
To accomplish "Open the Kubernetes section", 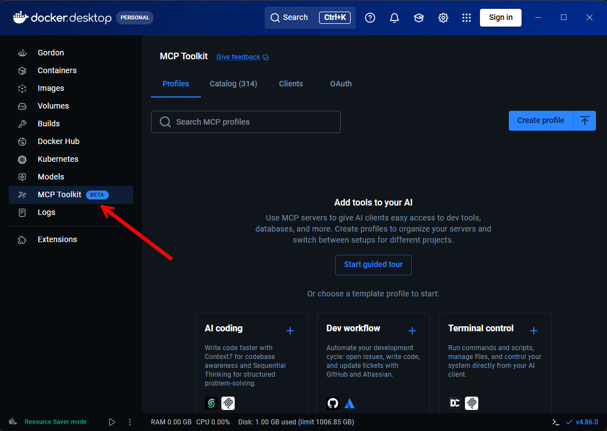I will (71, 159).
